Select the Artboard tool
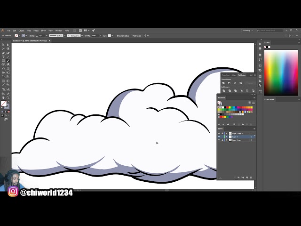Screen dimensions: 301x226 (3, 94)
